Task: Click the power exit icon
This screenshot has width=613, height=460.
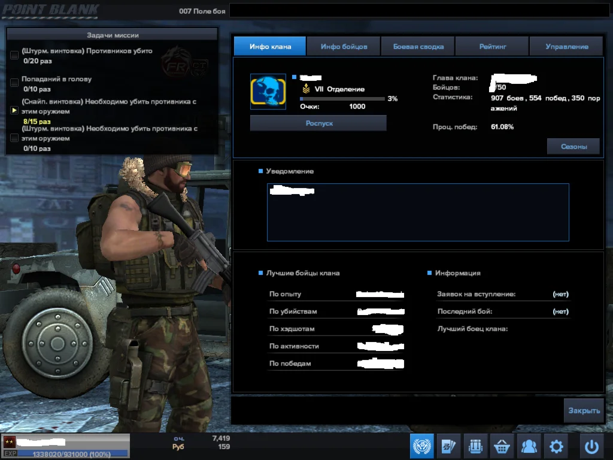Action: pos(591,446)
